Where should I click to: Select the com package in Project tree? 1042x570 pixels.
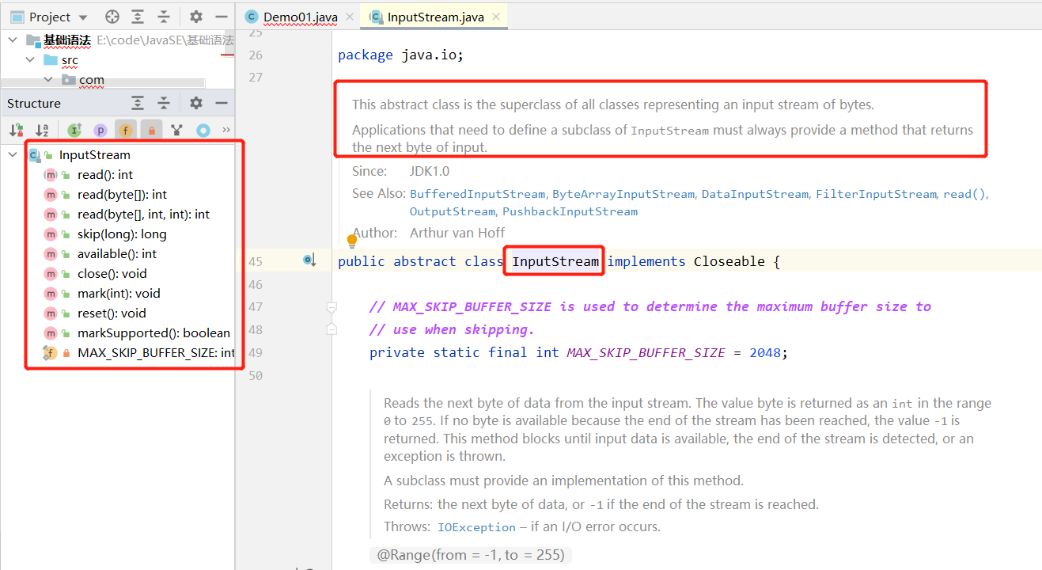tap(92, 79)
